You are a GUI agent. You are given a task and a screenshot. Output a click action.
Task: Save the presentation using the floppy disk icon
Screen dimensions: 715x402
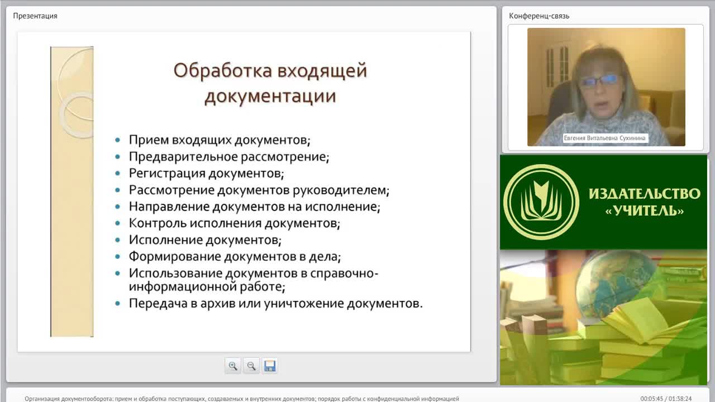[270, 366]
